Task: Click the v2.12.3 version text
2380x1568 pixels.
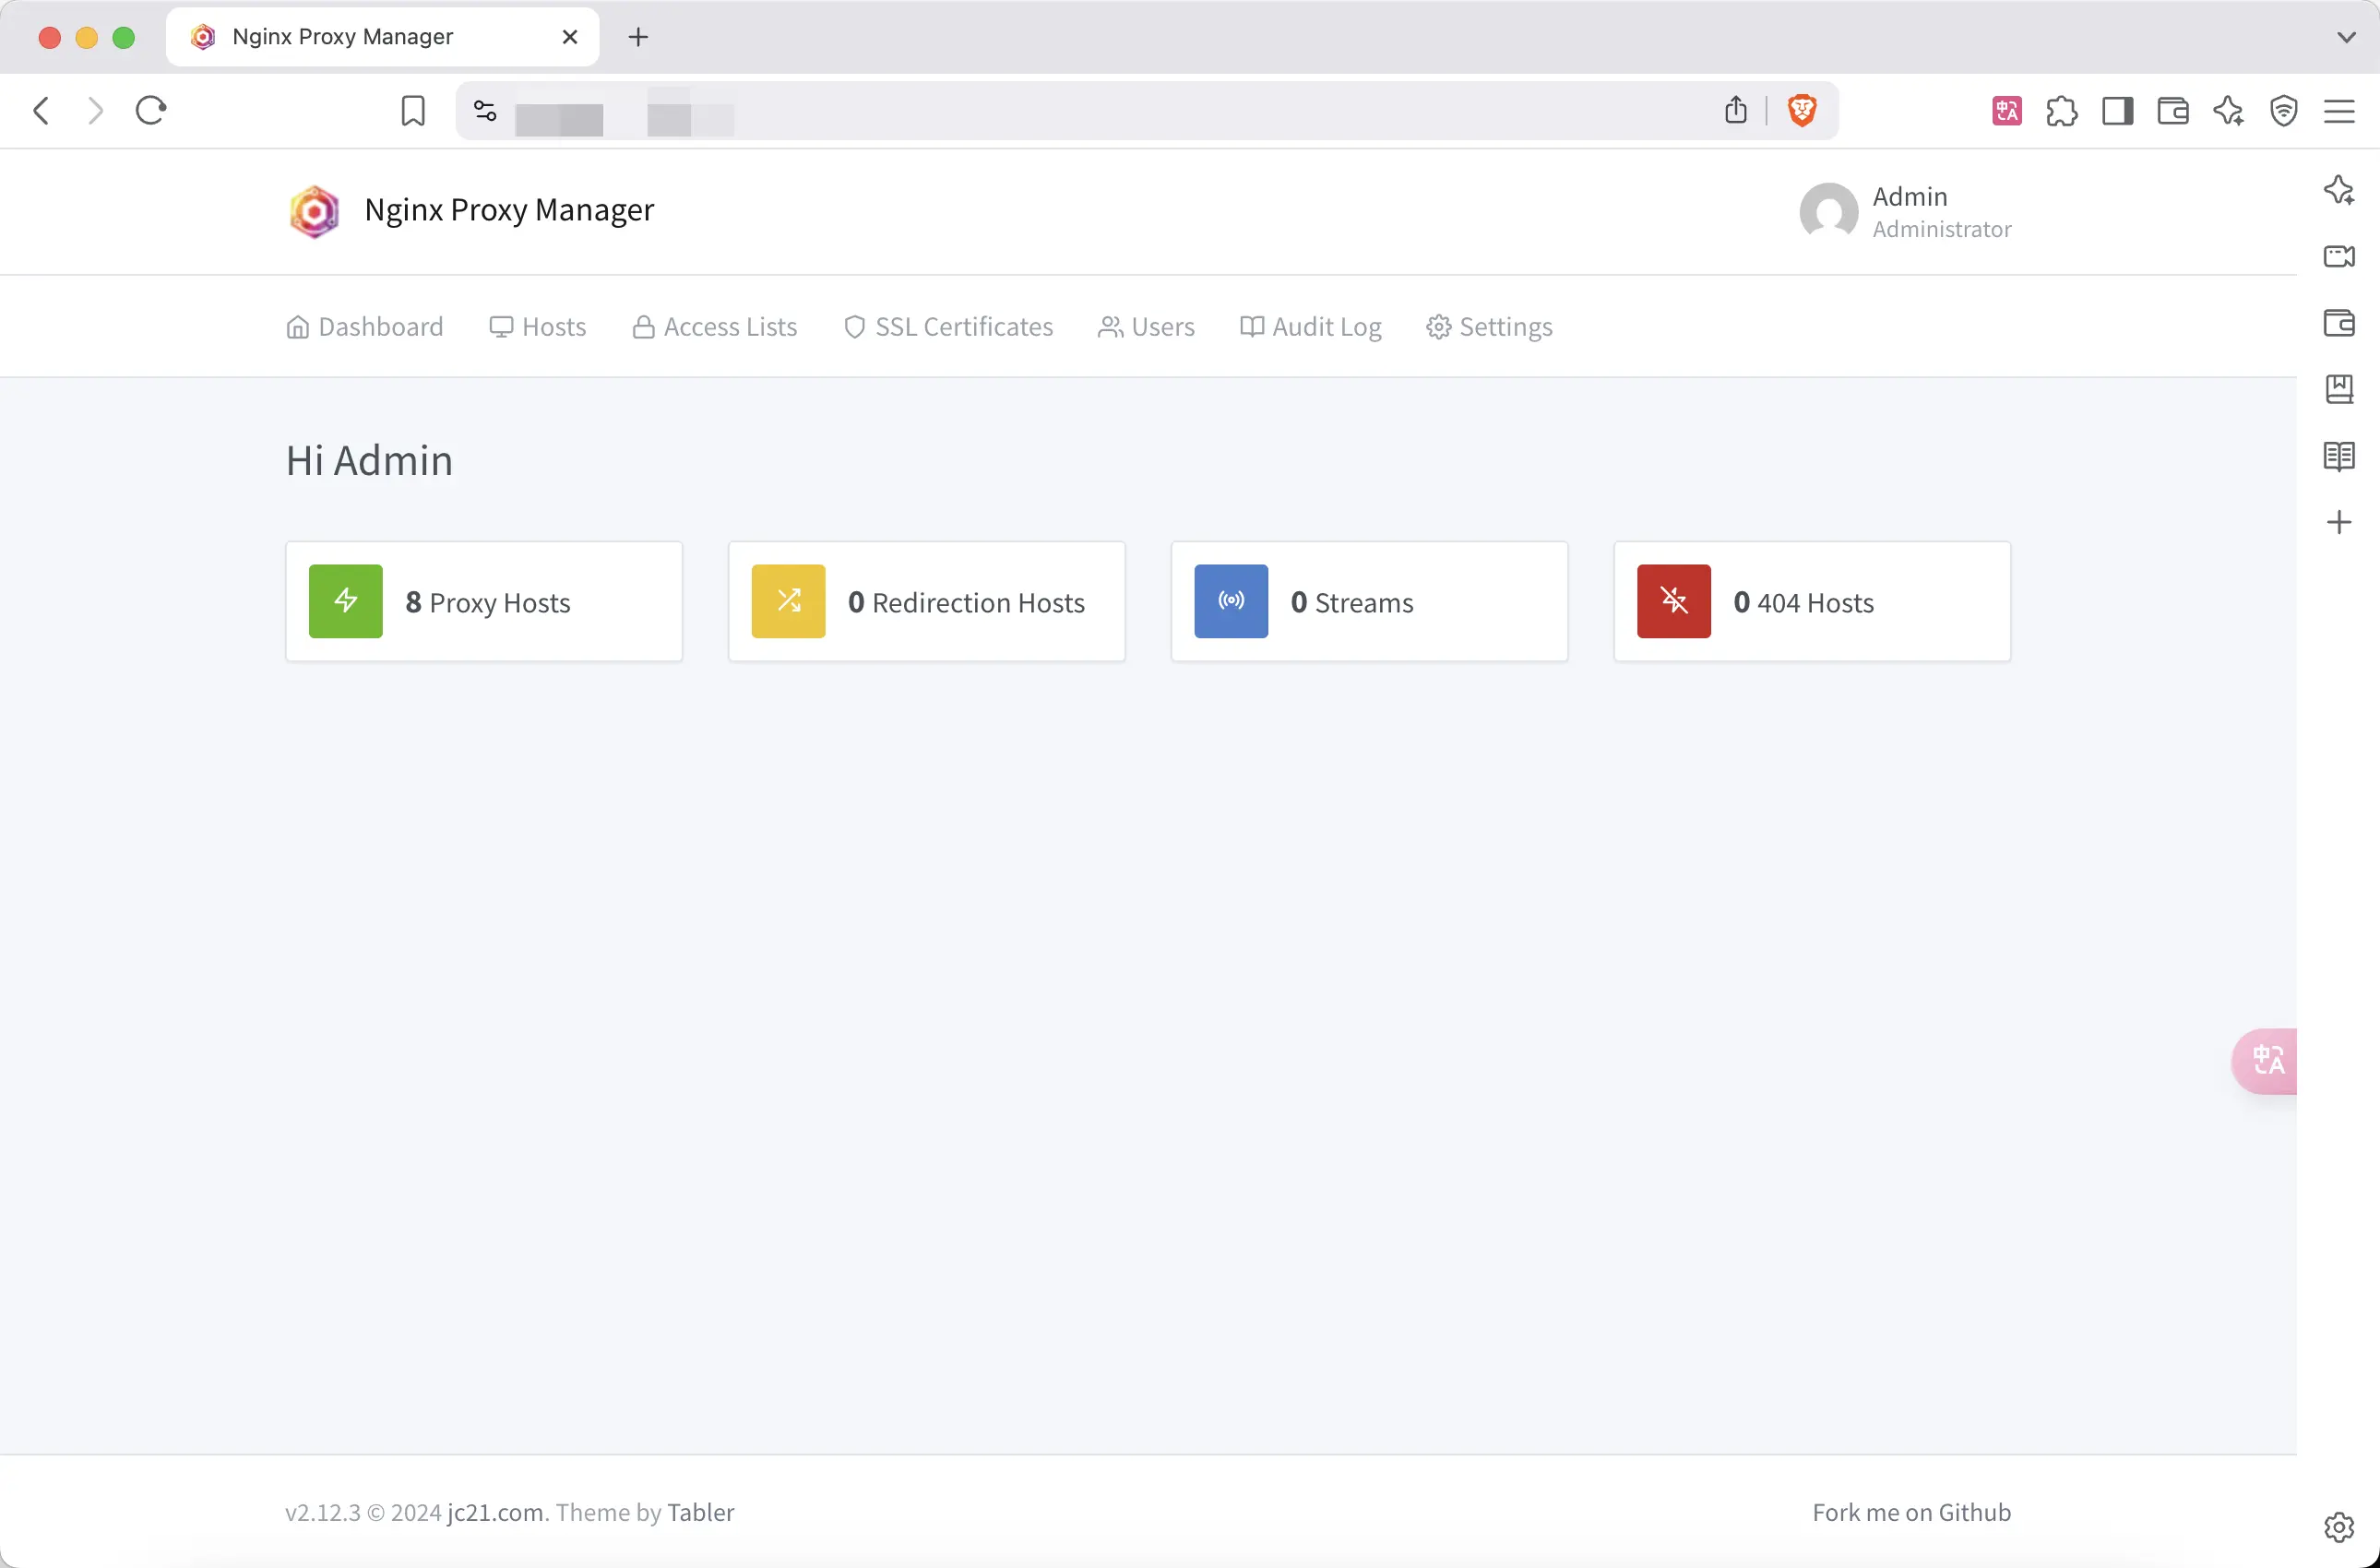Action: (x=322, y=1512)
